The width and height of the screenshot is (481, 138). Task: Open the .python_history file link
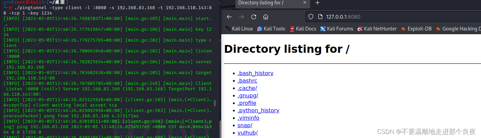pyautogui.click(x=258, y=110)
